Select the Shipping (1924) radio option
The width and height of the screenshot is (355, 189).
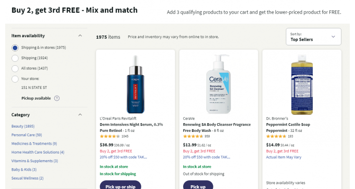point(15,58)
